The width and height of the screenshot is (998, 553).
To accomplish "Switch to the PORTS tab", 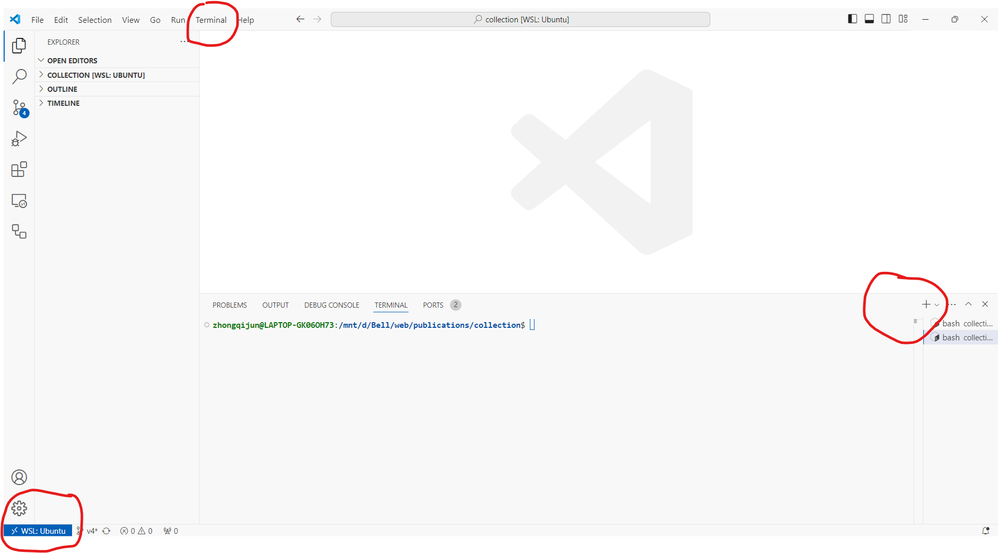I will tap(442, 305).
